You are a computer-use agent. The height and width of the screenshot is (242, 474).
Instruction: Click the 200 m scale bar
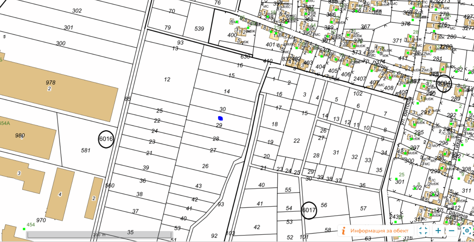coord(99,235)
